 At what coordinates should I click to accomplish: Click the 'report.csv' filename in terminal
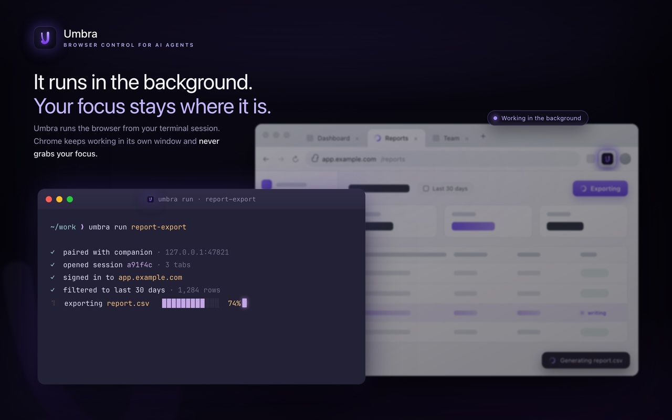point(128,303)
